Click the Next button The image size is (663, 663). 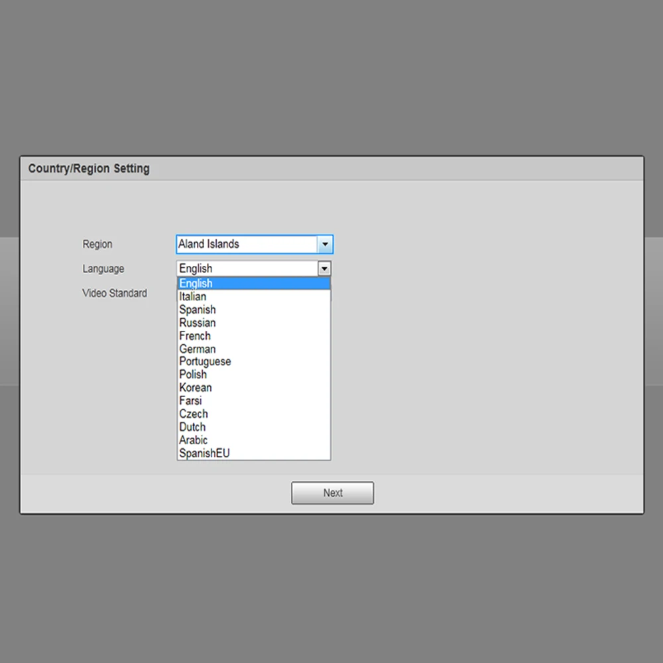click(332, 493)
